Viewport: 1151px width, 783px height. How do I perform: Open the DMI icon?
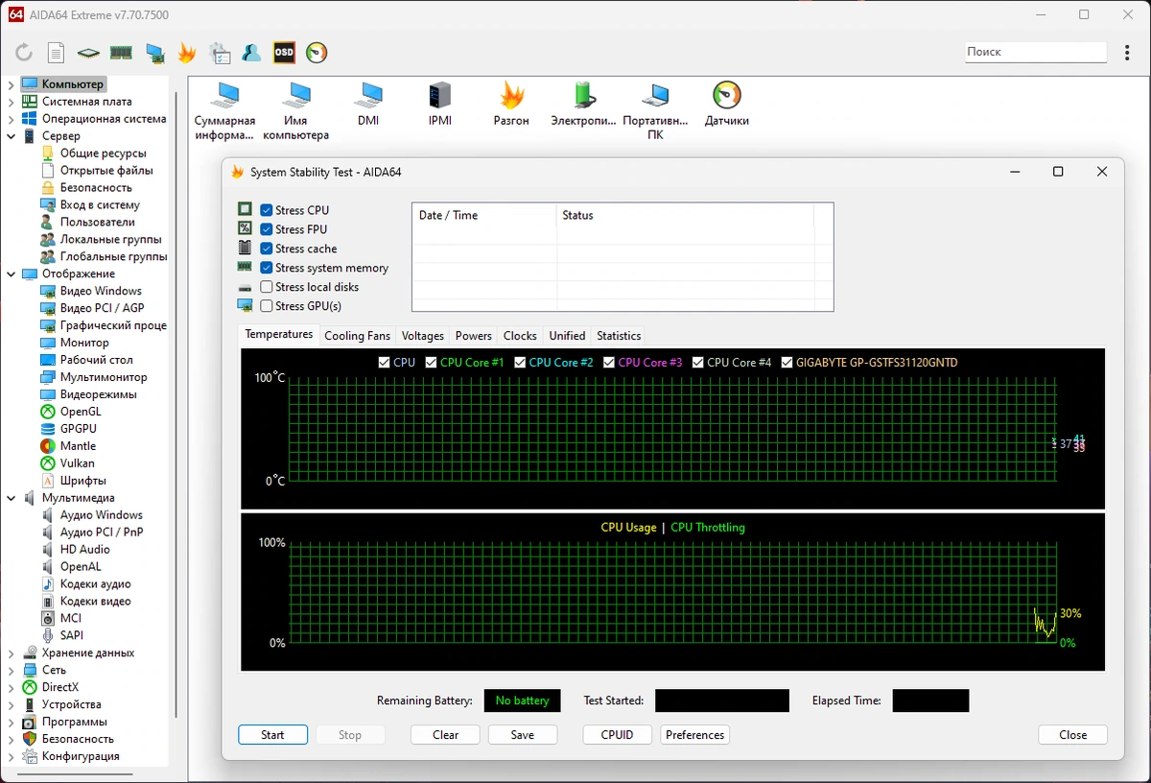(x=368, y=105)
